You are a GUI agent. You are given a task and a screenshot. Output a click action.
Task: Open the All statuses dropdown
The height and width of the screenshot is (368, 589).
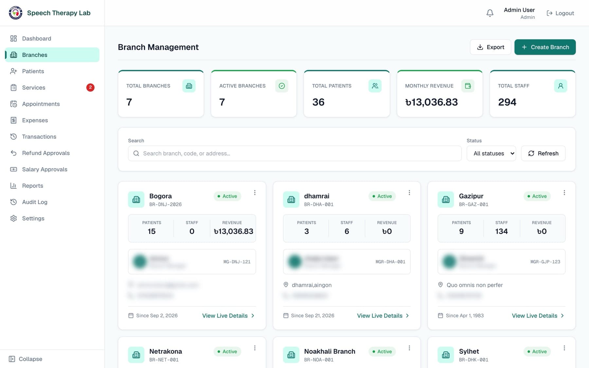pyautogui.click(x=491, y=153)
